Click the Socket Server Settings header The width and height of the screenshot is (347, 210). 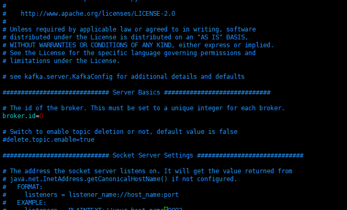pyautogui.click(x=153, y=155)
